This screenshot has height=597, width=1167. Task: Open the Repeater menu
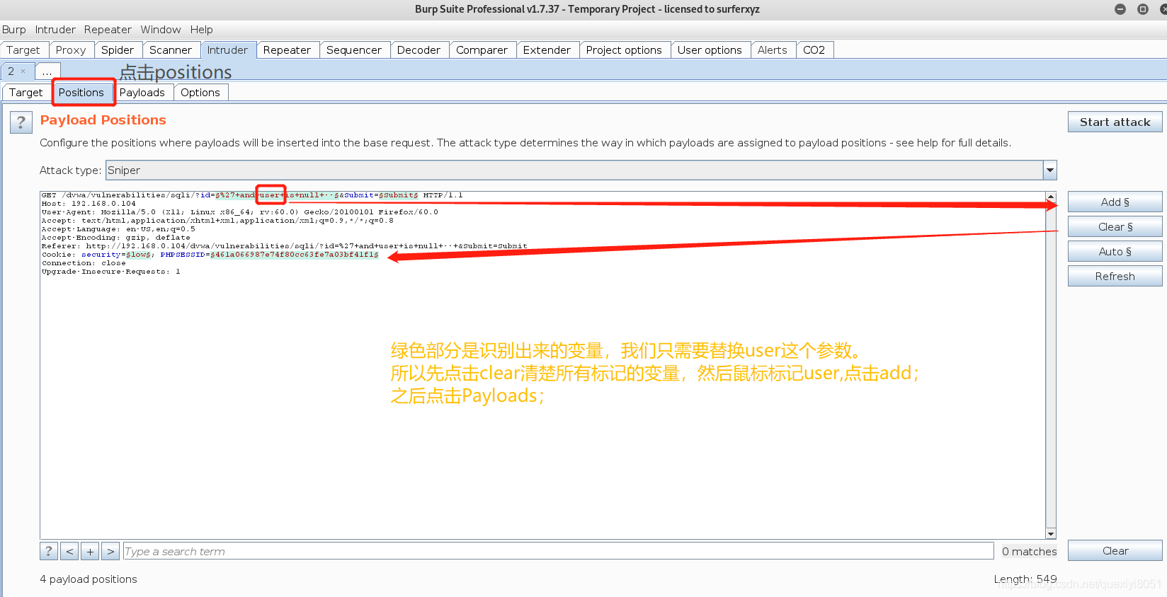point(108,29)
